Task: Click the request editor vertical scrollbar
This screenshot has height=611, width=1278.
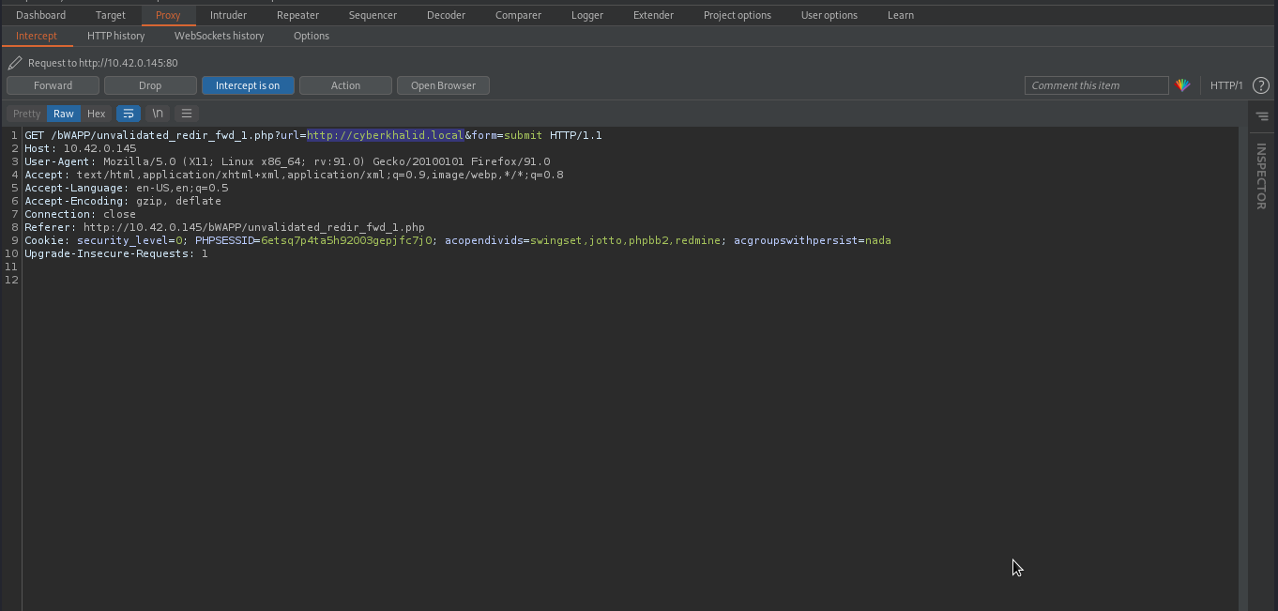Action: (x=1243, y=369)
